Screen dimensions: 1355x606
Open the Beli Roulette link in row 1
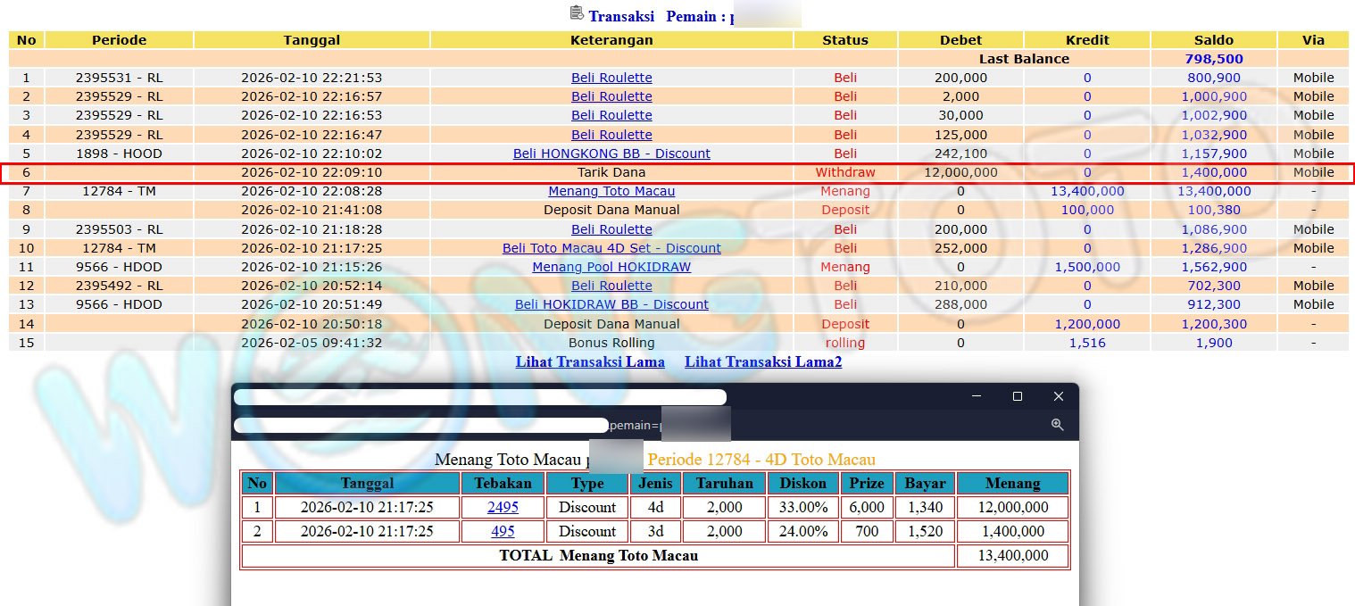[611, 78]
